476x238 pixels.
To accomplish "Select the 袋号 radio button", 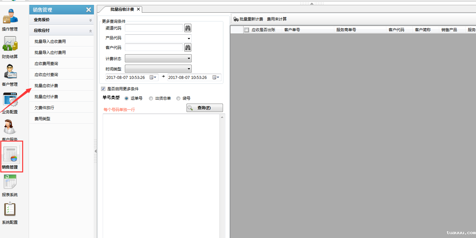I will tap(178, 98).
